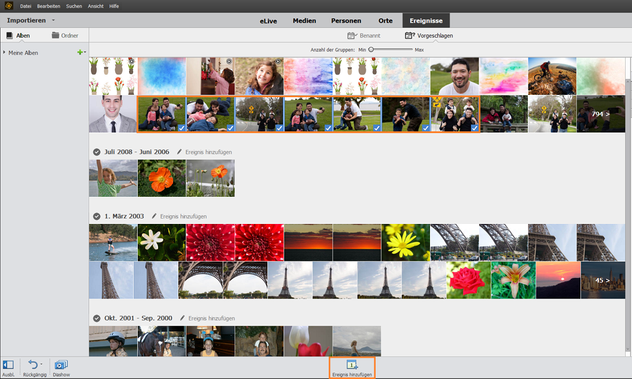Click the Alben book icon
632x379 pixels.
coord(10,35)
